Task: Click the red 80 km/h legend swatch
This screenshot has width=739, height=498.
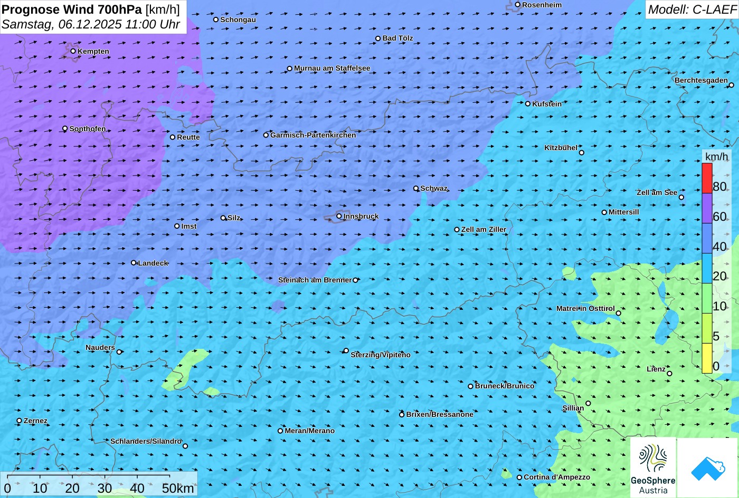Action: [x=707, y=178]
